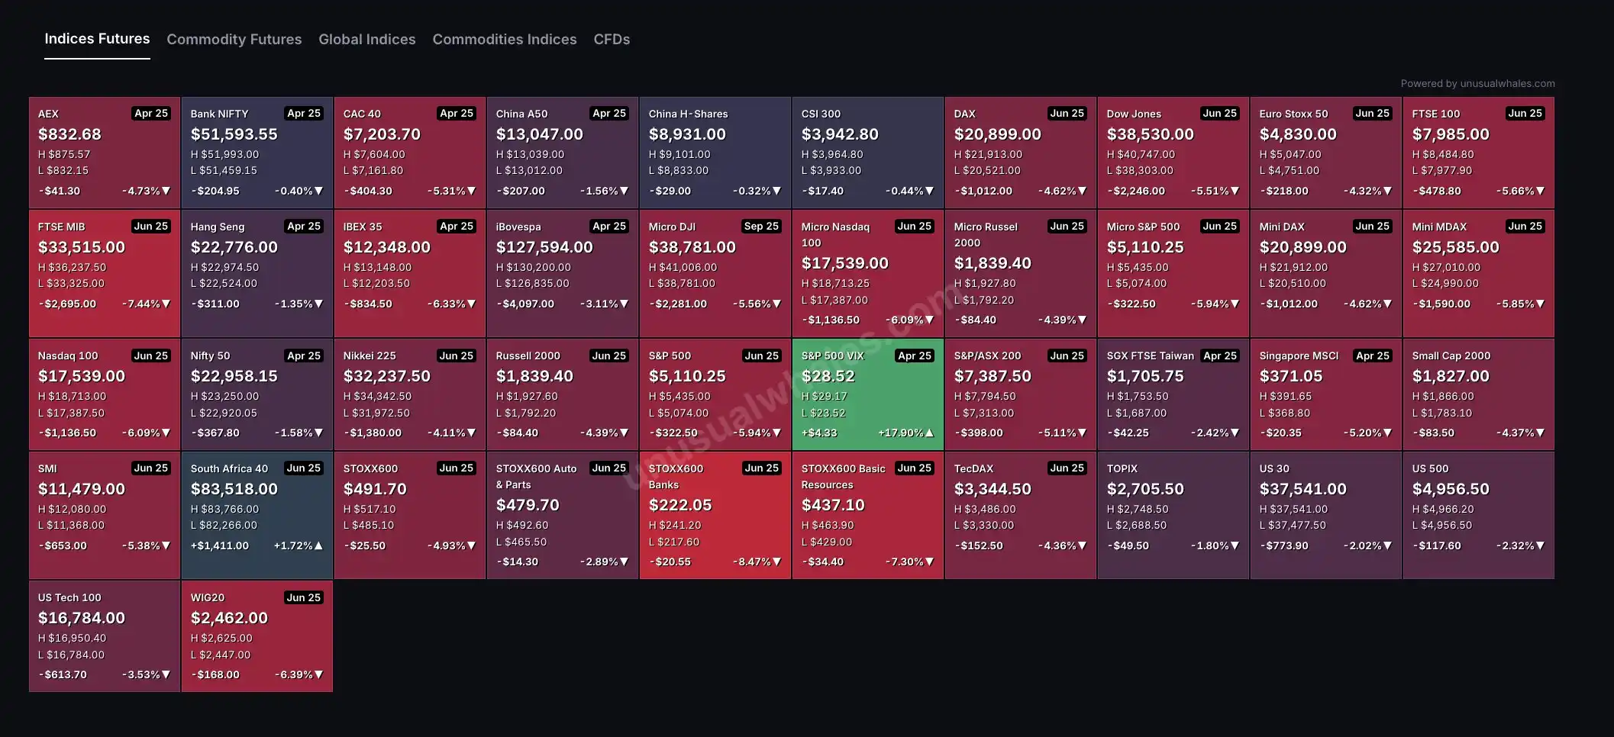Click the up arrow on S&P 500 VIX

pos(929,433)
